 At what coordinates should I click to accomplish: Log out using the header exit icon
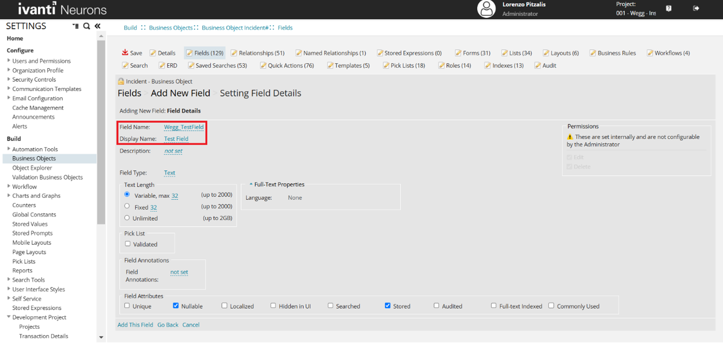point(696,8)
